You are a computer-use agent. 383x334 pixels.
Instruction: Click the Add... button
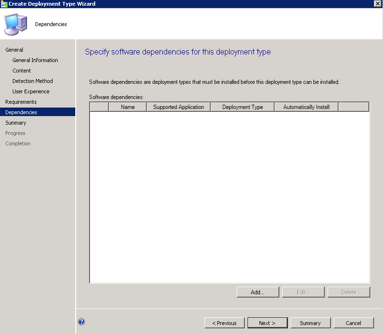[258, 292]
